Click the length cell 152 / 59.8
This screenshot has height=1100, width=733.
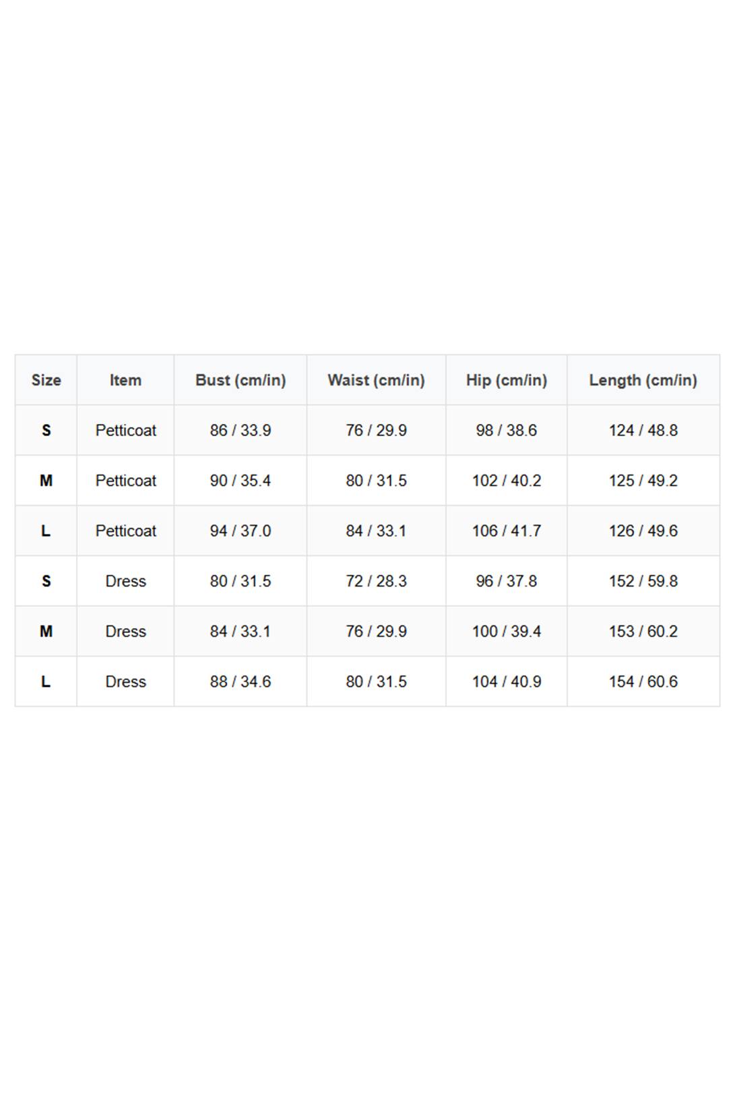[x=643, y=581]
